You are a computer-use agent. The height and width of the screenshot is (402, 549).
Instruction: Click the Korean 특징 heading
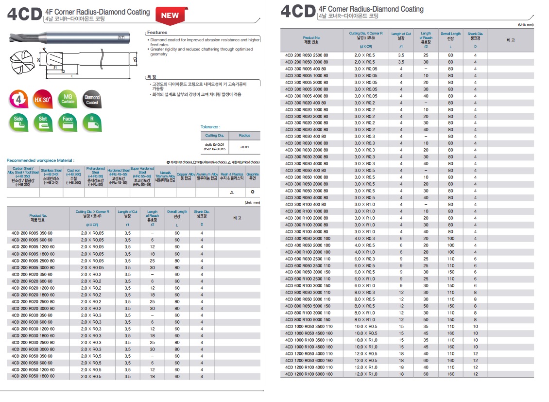tap(151, 77)
